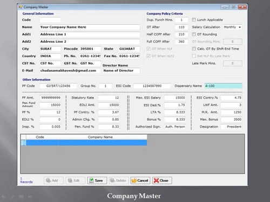270x202 pixels.
Task: Click the Designation field President
Action: point(232,127)
